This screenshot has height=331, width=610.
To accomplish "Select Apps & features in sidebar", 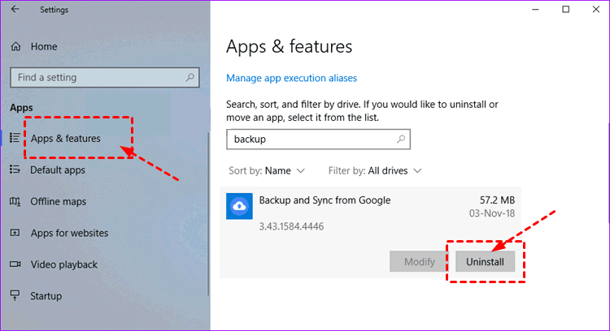I will (x=65, y=138).
